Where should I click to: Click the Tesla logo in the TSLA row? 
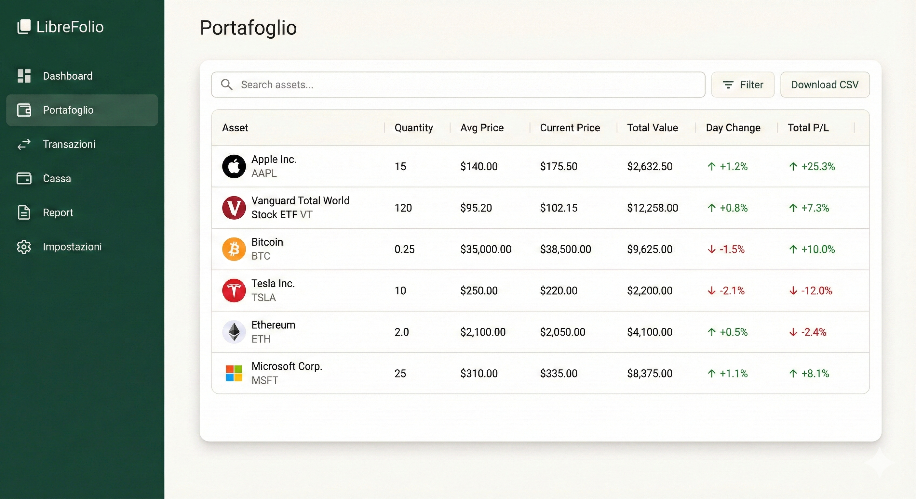(x=234, y=290)
